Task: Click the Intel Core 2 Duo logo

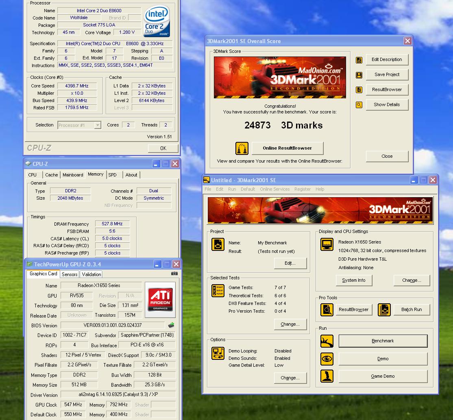Action: (157, 21)
